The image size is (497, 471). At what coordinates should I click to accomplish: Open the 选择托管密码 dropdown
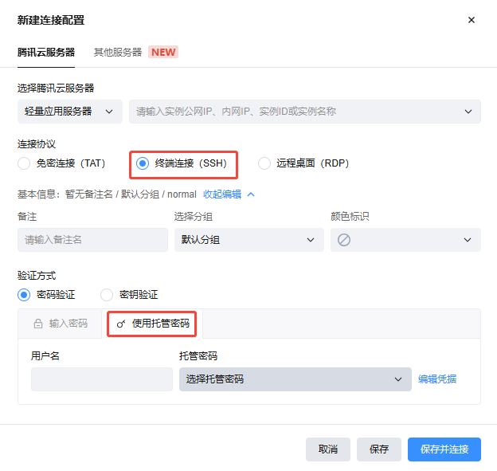click(295, 379)
